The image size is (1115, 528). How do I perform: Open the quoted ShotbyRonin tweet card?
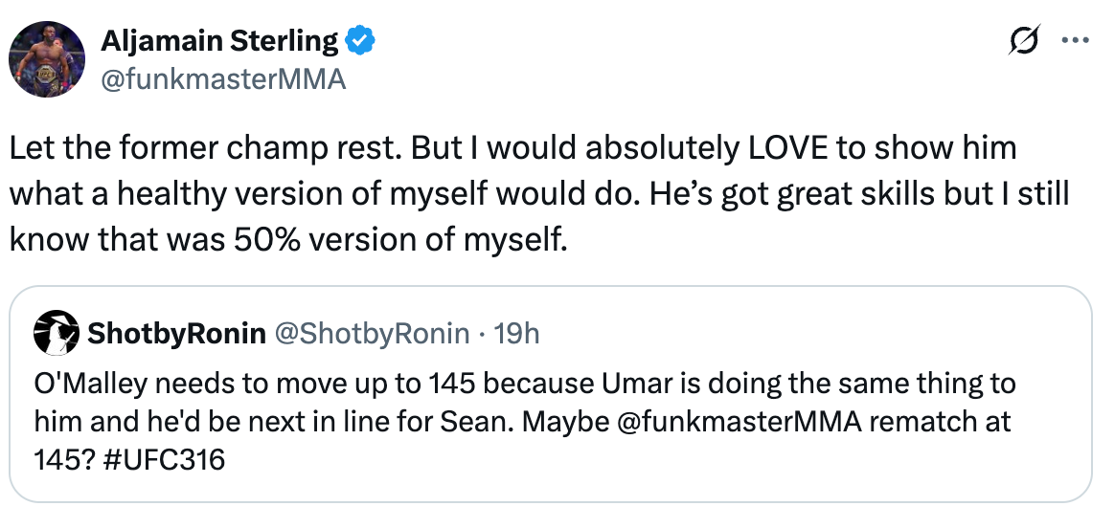click(551, 394)
